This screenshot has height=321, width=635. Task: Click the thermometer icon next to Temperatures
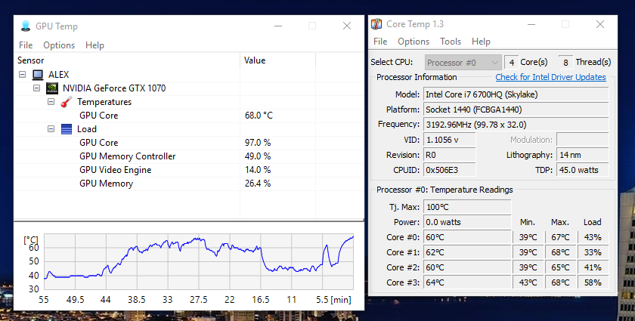coord(66,102)
